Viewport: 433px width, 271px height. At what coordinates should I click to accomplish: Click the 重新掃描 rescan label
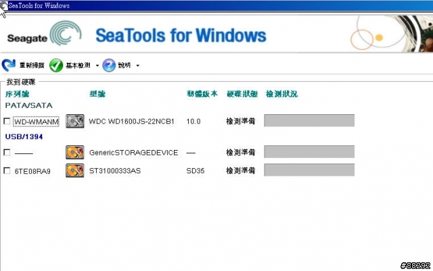pos(32,65)
